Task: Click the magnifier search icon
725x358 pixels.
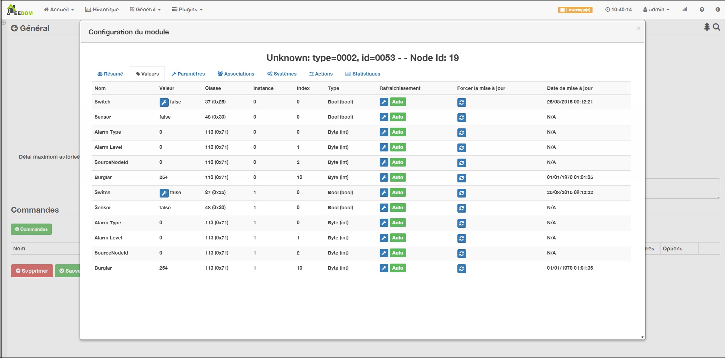Action: [x=716, y=27]
